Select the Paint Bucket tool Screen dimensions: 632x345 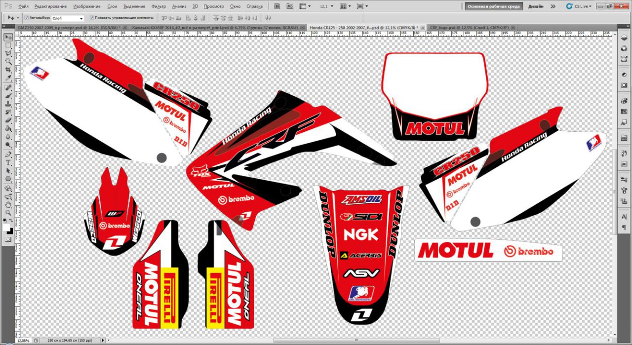pos(8,129)
